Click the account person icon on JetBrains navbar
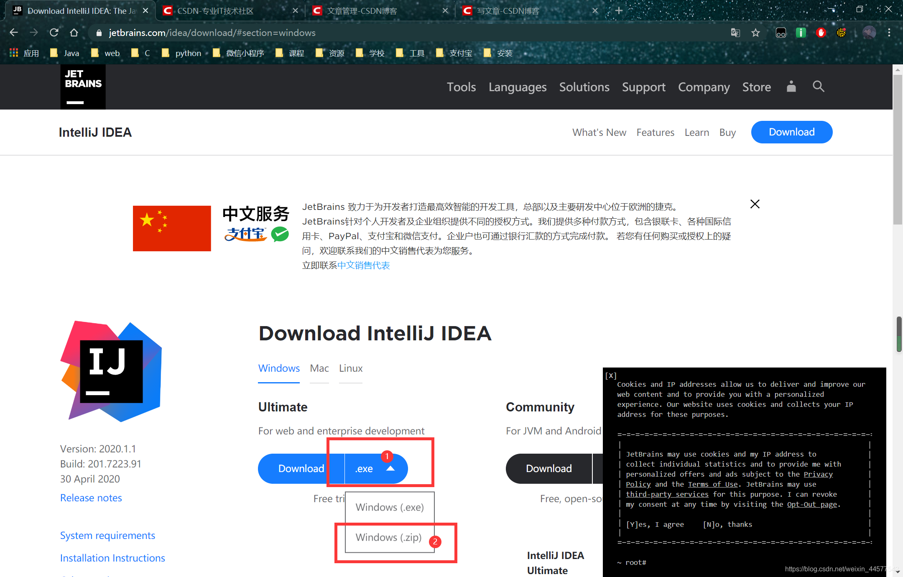The height and width of the screenshot is (577, 903). pos(791,87)
